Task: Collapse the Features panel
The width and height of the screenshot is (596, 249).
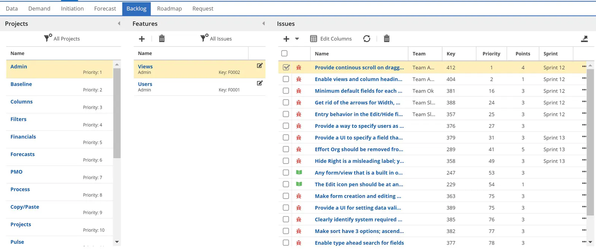Action: point(264,23)
